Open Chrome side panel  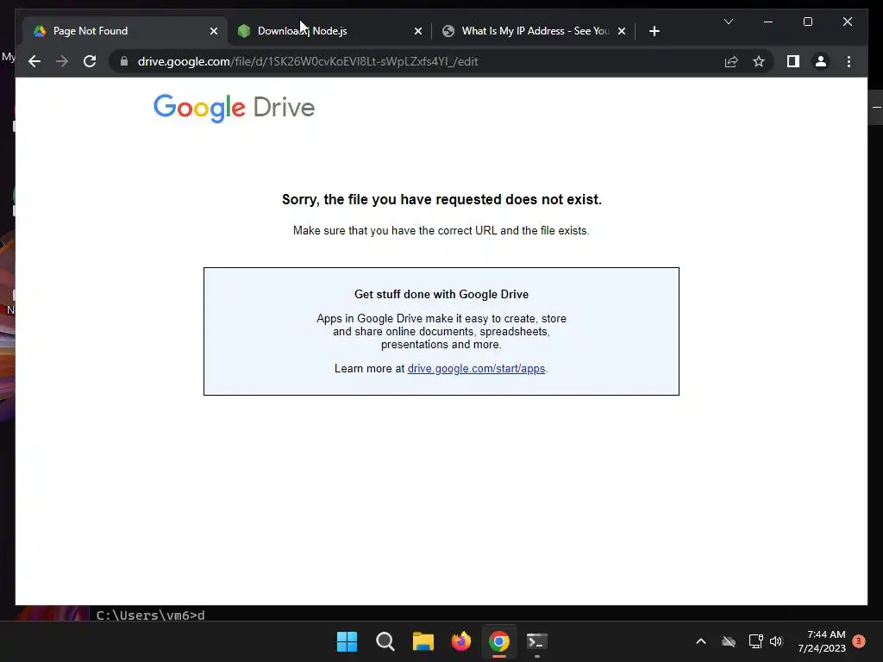(x=793, y=61)
